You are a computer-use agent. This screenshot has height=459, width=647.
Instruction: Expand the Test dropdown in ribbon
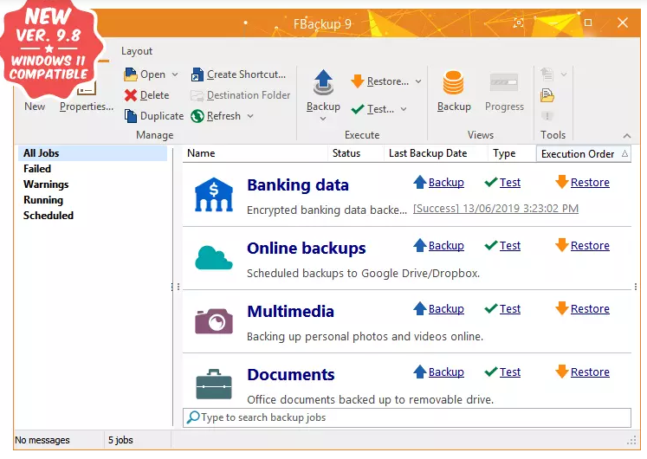[404, 109]
